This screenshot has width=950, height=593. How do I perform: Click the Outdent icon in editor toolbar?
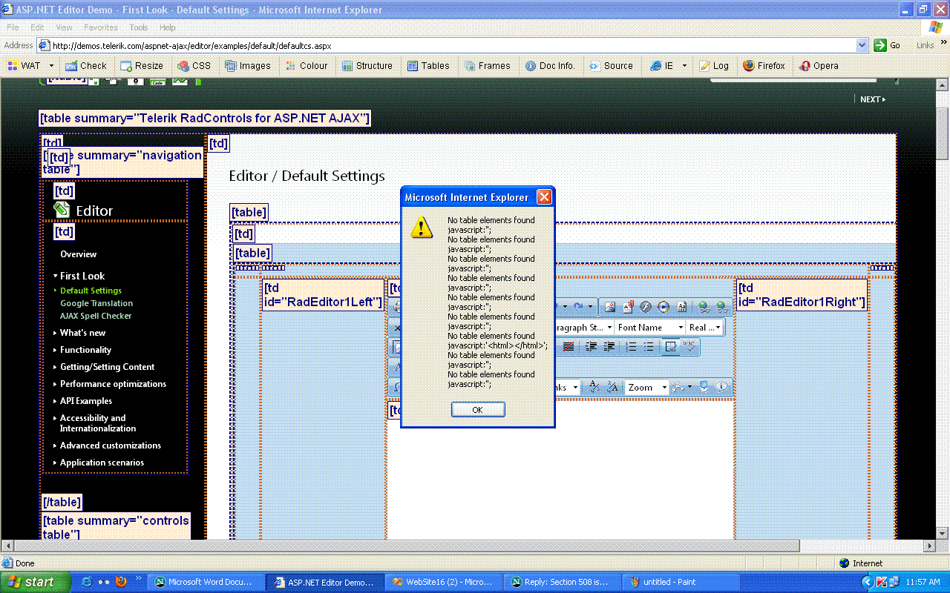609,347
